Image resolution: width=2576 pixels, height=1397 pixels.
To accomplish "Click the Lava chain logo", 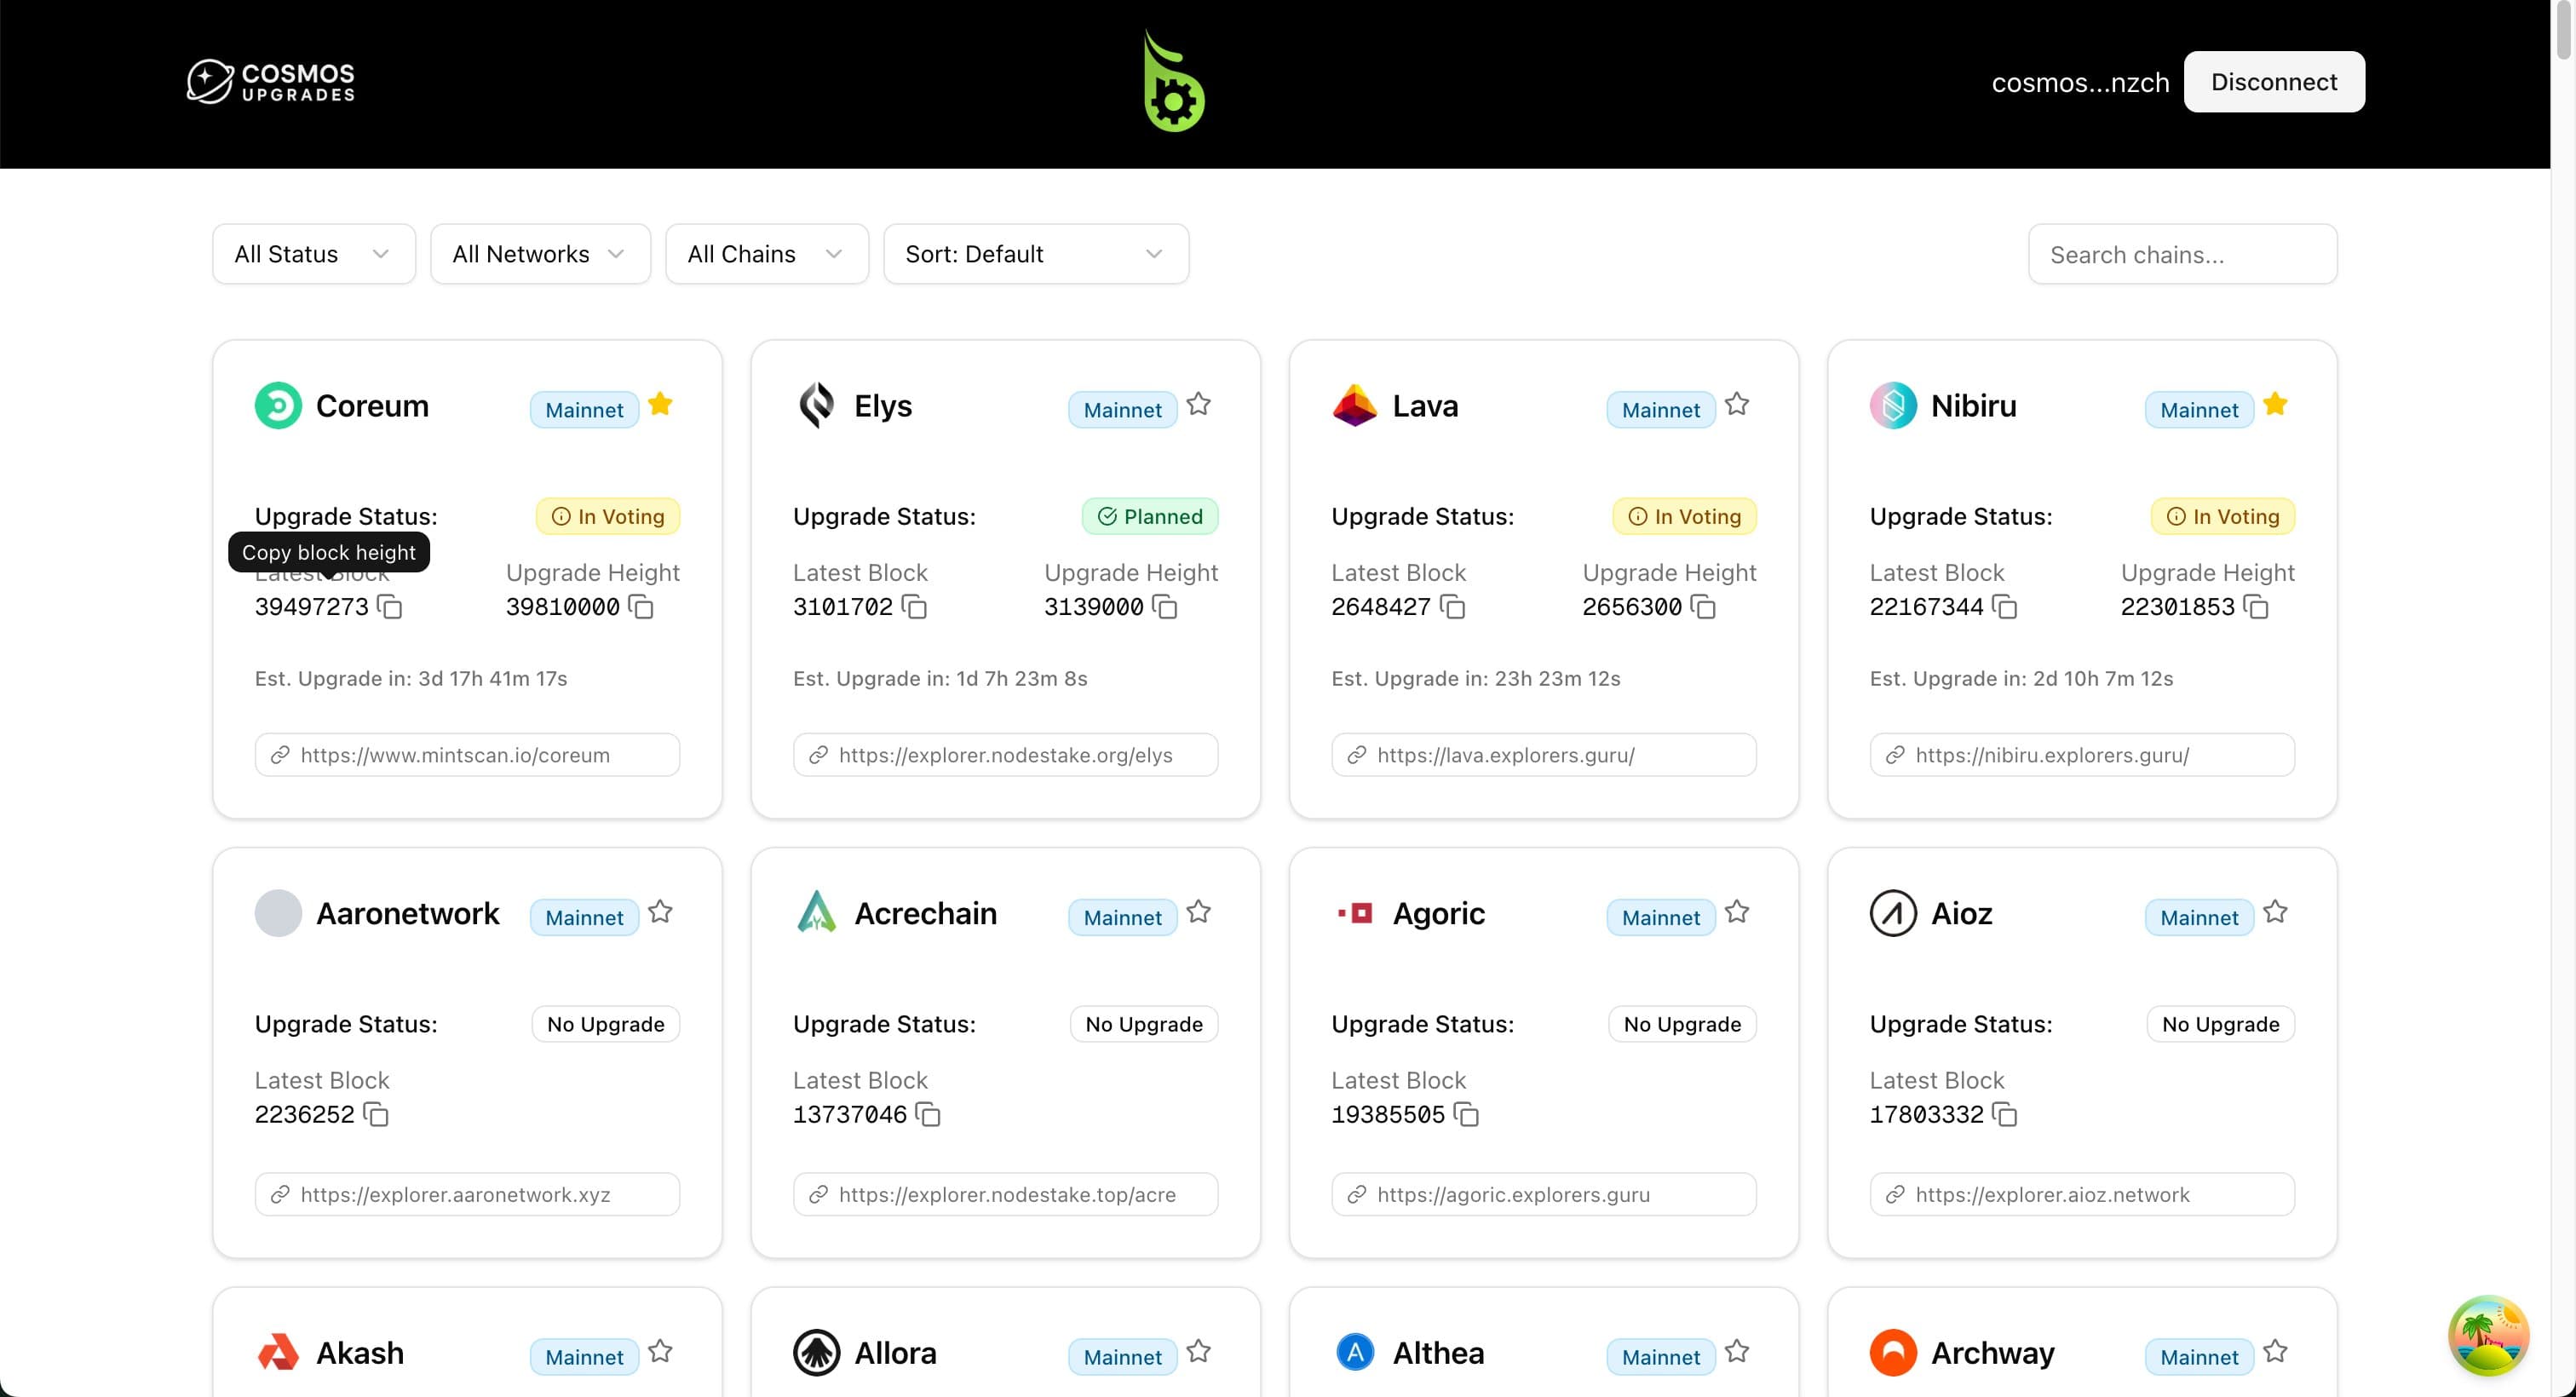I will point(1355,406).
